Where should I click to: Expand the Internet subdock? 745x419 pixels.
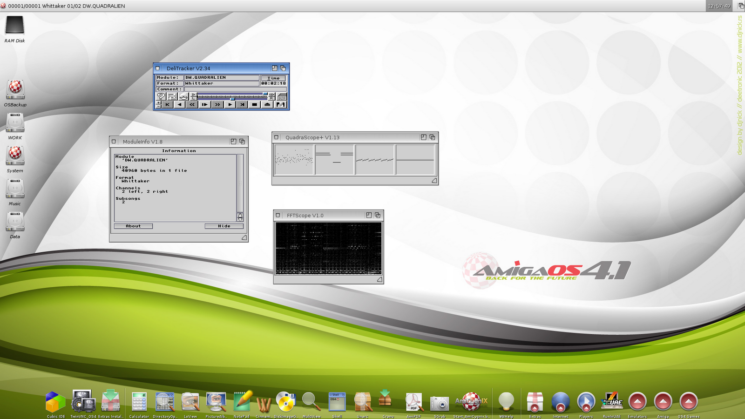(x=561, y=401)
